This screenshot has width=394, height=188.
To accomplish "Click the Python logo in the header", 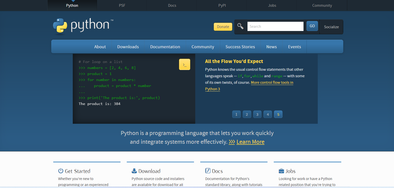I will coord(83,26).
